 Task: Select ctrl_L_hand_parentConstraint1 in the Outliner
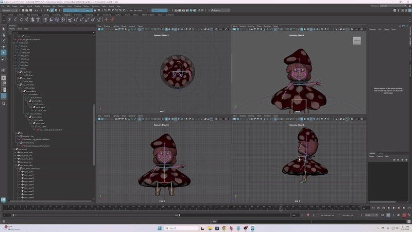pos(50,130)
